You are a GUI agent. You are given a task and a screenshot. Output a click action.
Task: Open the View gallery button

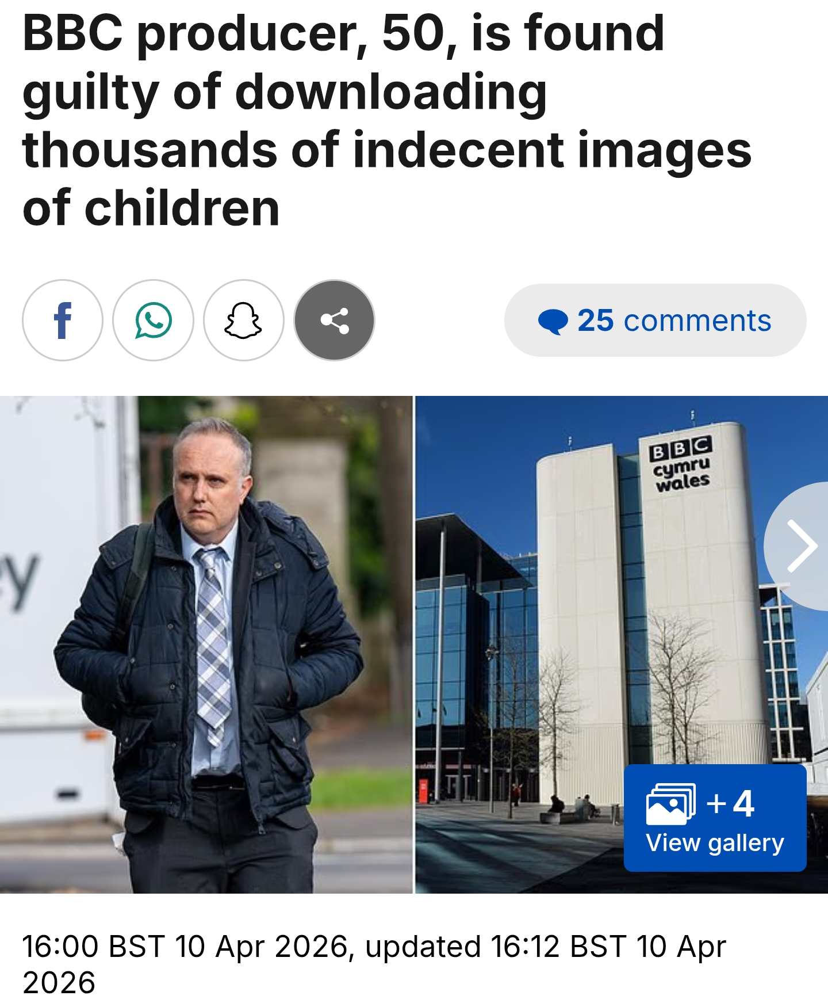click(x=715, y=818)
